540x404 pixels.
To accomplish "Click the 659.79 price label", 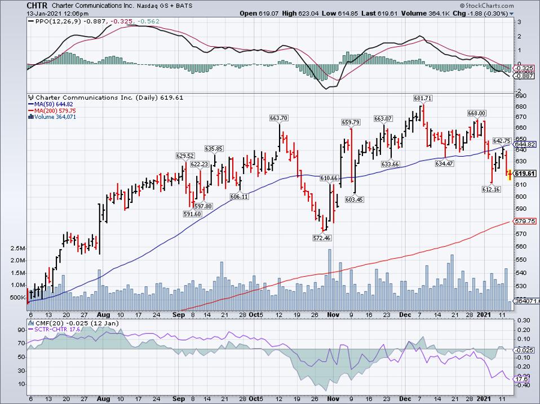I will pyautogui.click(x=351, y=122).
